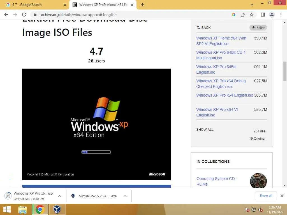
Task: Open VirtualBox from the taskbar
Action: click(57, 209)
